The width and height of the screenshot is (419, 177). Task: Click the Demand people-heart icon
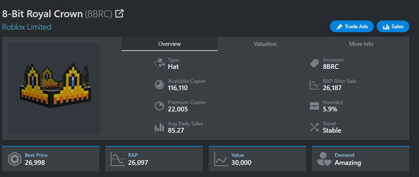(x=324, y=159)
